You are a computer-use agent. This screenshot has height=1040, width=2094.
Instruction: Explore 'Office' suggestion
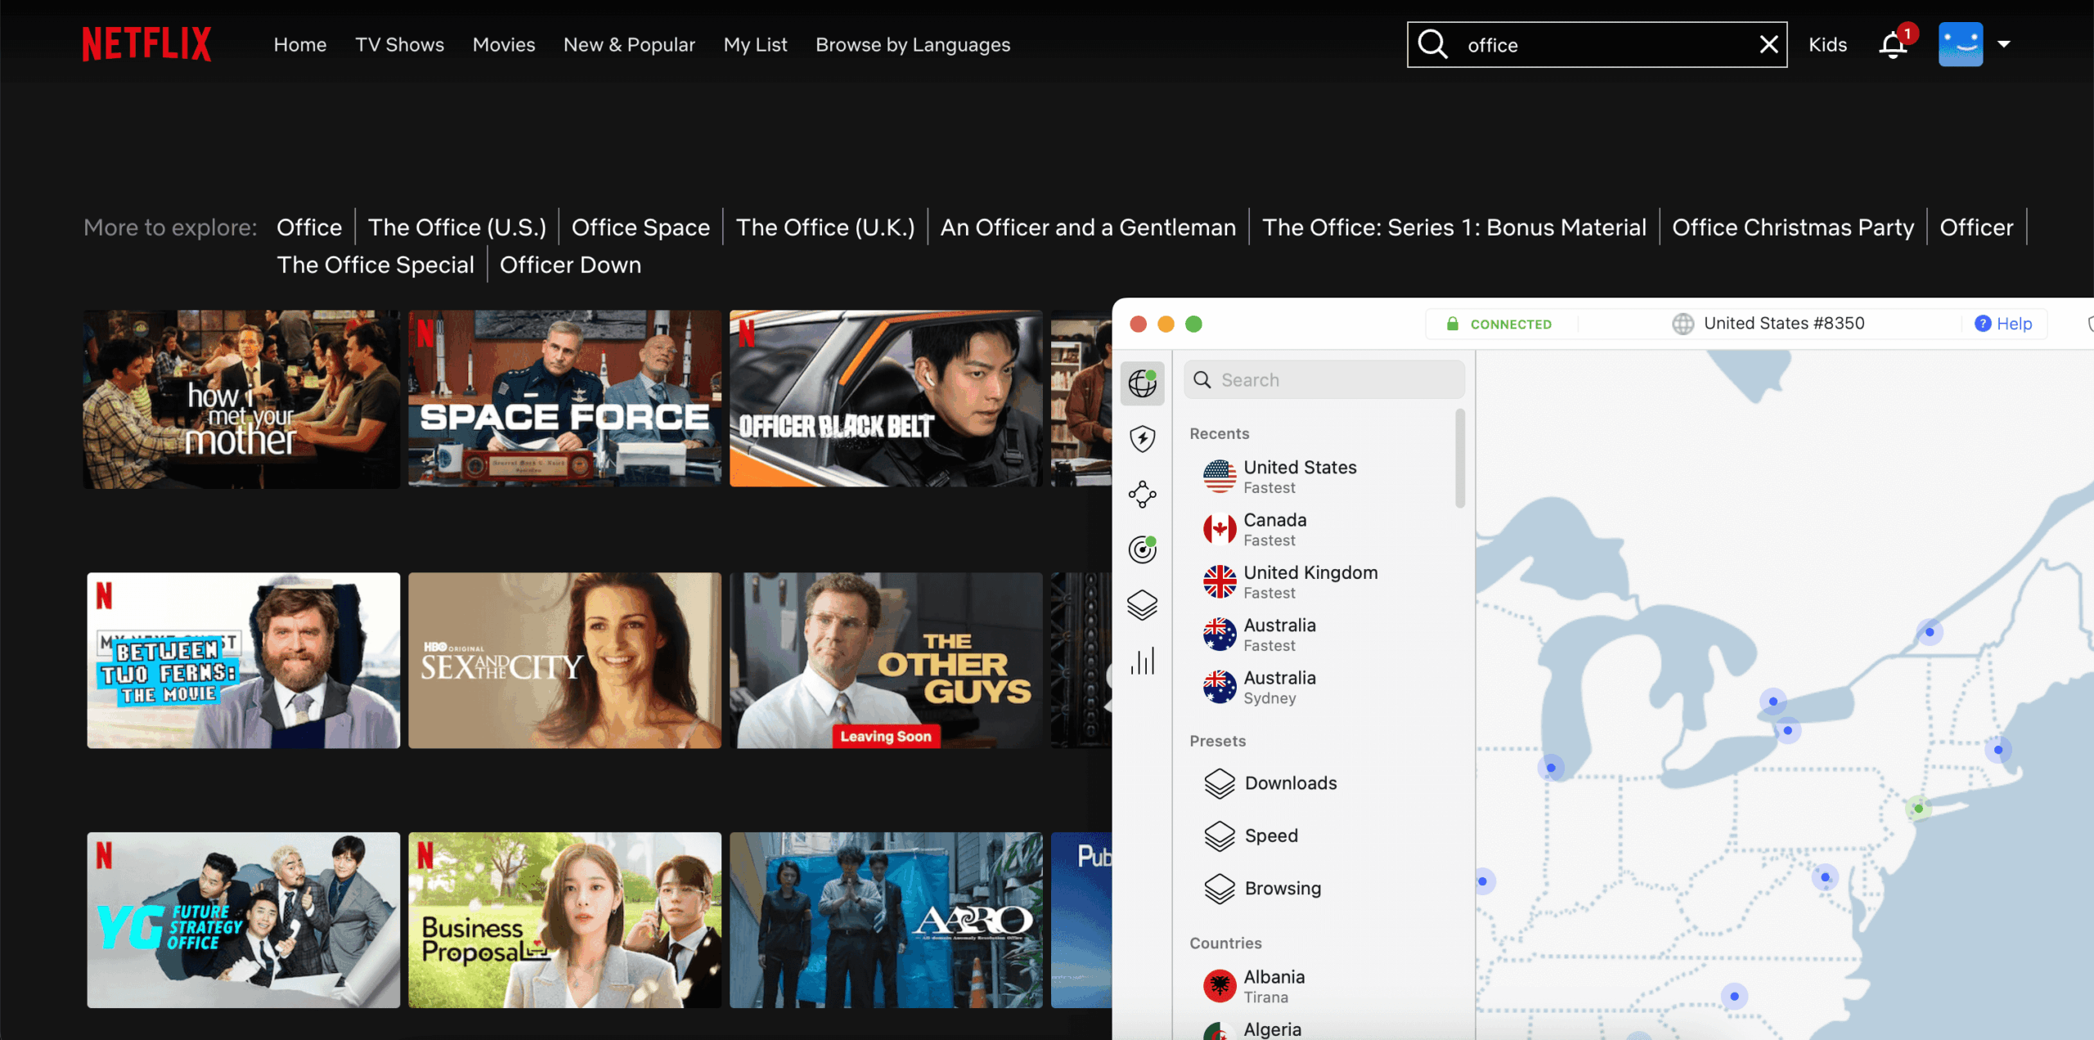[309, 227]
